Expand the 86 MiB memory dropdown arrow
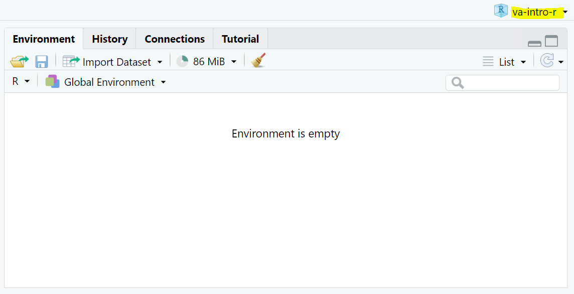The image size is (574, 294). coord(234,62)
